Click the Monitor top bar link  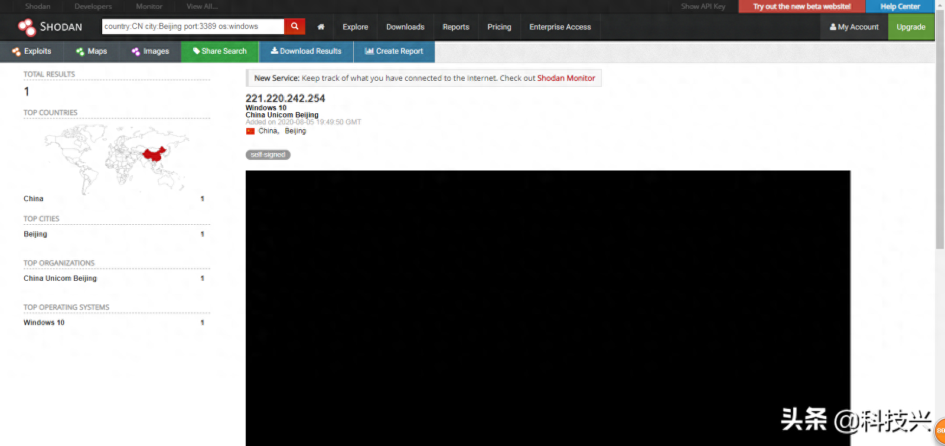149,6
